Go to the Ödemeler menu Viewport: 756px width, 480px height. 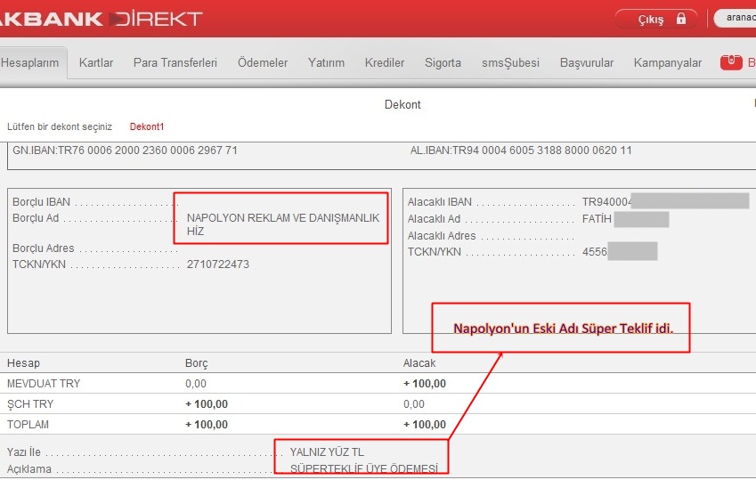click(263, 62)
